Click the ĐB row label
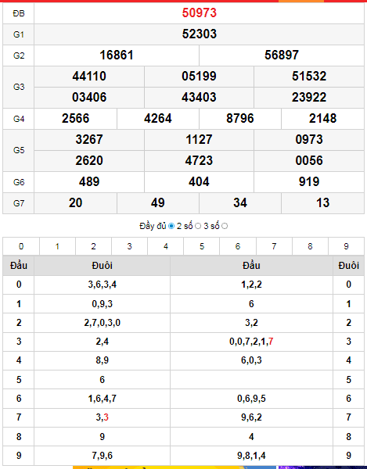This screenshot has width=367, height=469. point(19,13)
